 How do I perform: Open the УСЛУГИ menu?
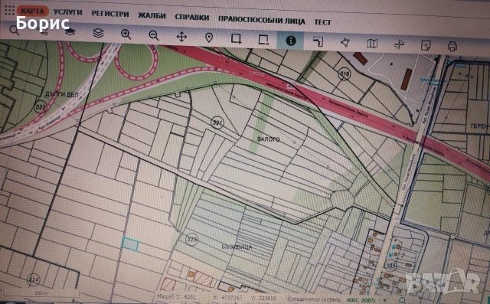click(x=67, y=12)
